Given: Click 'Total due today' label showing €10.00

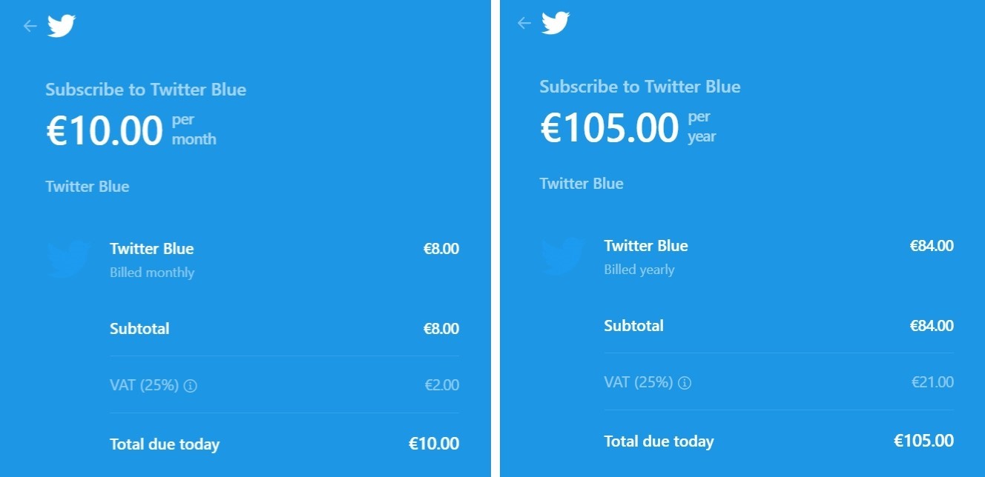Looking at the screenshot, I should point(165,444).
